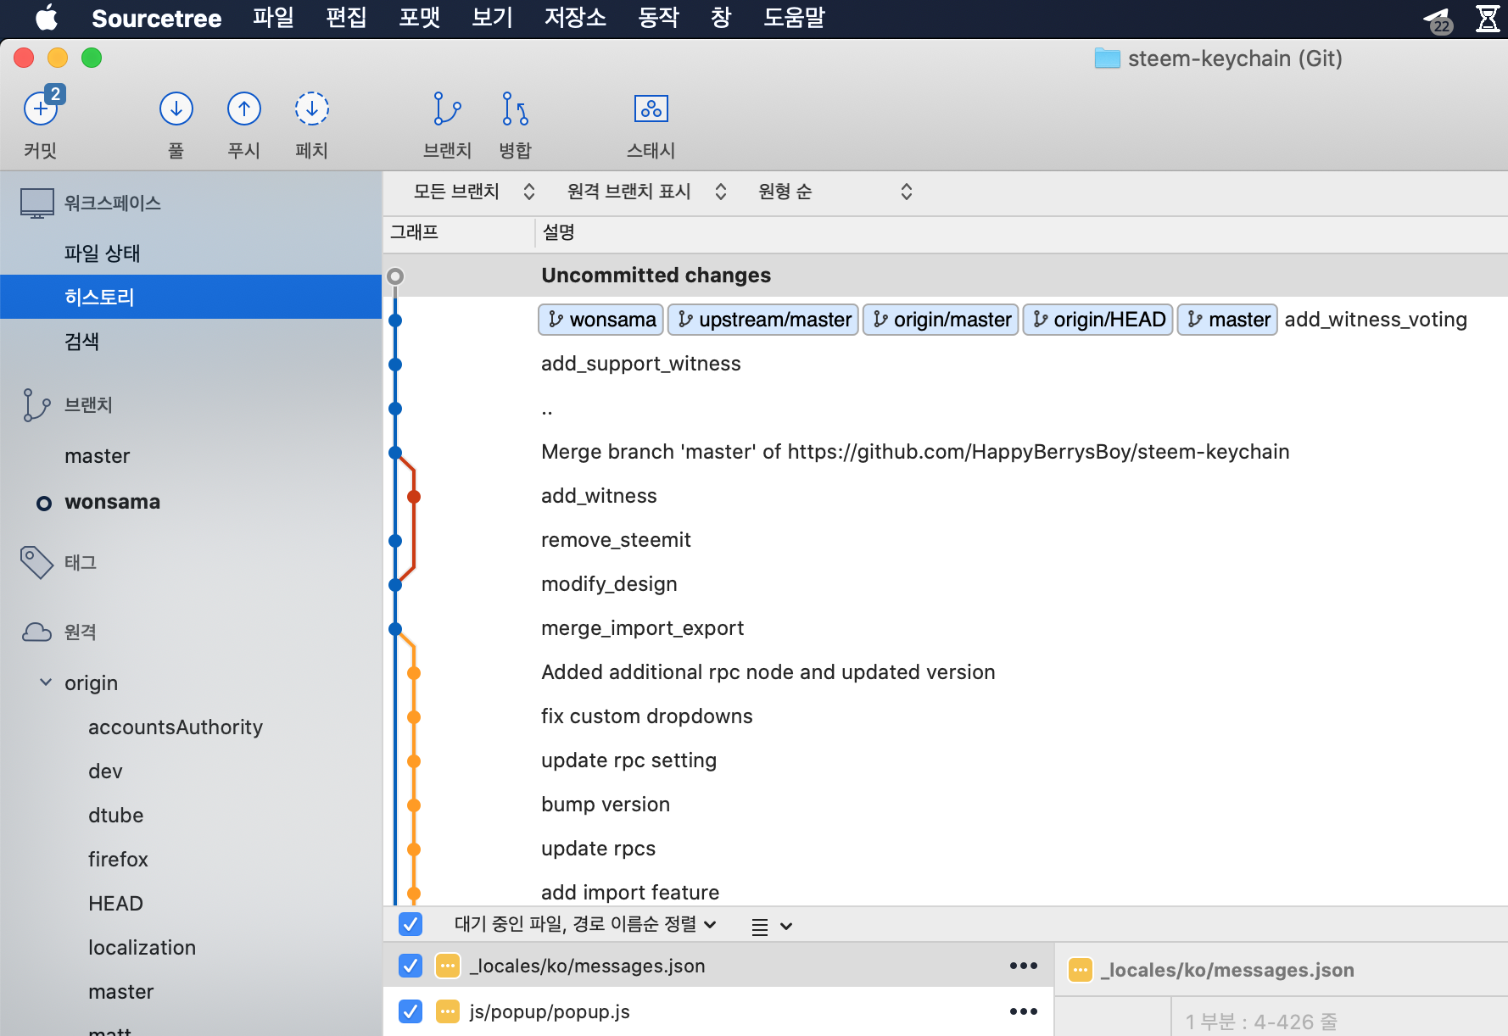The width and height of the screenshot is (1508, 1036).
Task: Uncheck the js/popup/popup.js checkbox
Action: (x=411, y=1011)
